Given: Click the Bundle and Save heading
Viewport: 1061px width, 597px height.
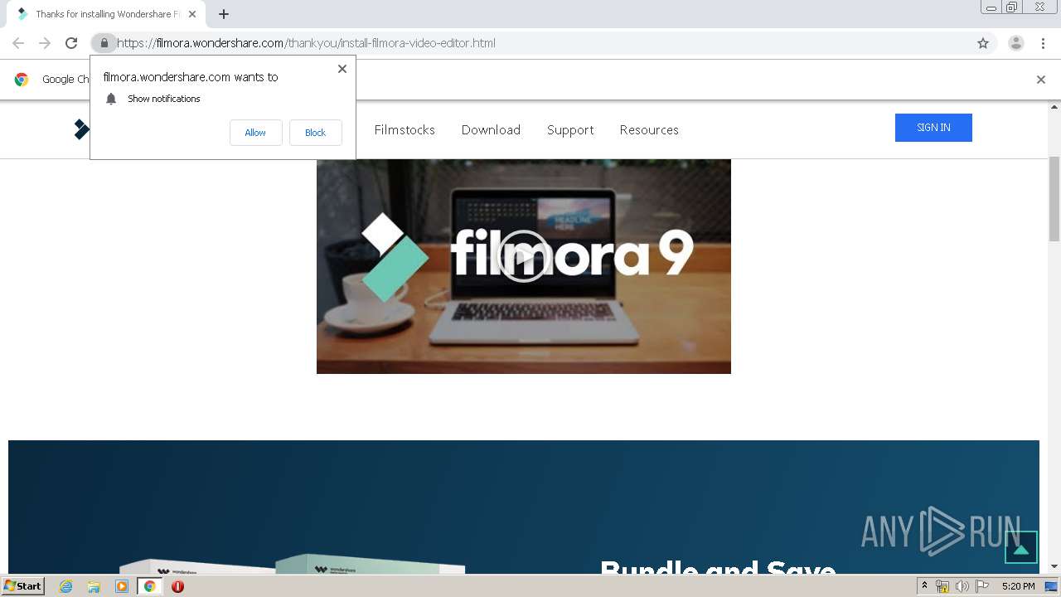Looking at the screenshot, I should tap(718, 567).
